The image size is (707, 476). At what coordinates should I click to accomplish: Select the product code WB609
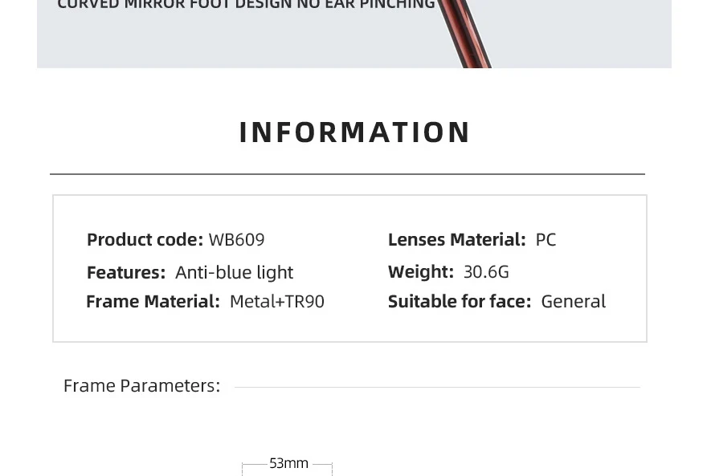[236, 239]
